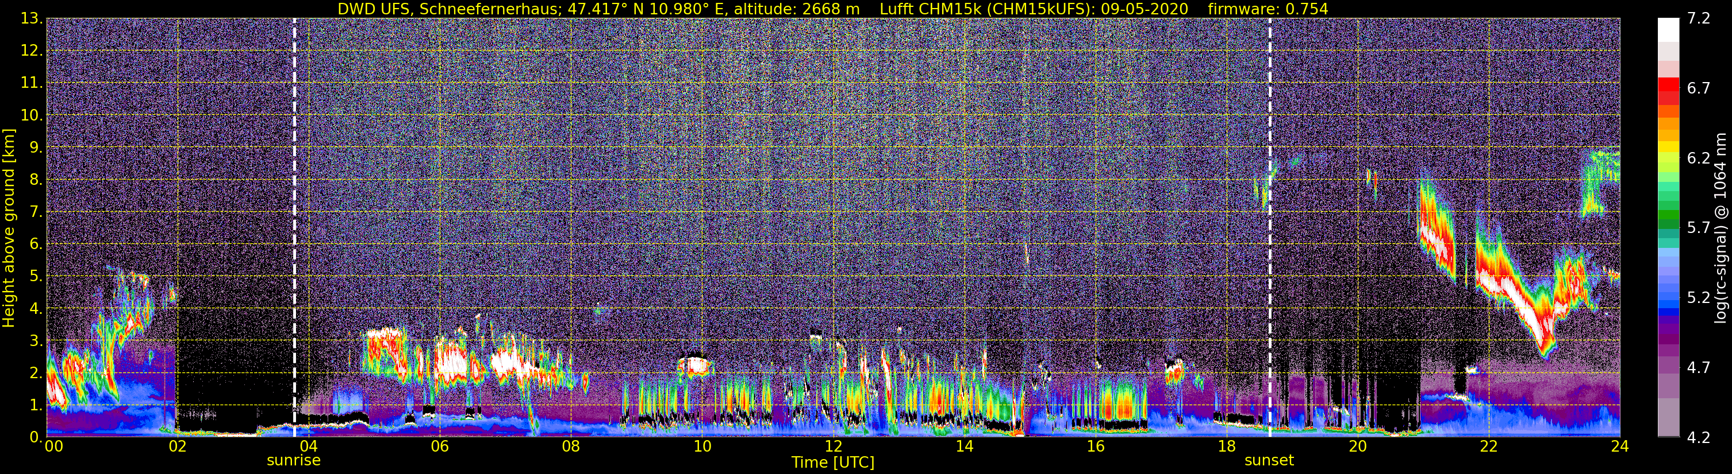The height and width of the screenshot is (474, 1732).
Task: Click the '12' time axis tick label
Action: coord(833,446)
